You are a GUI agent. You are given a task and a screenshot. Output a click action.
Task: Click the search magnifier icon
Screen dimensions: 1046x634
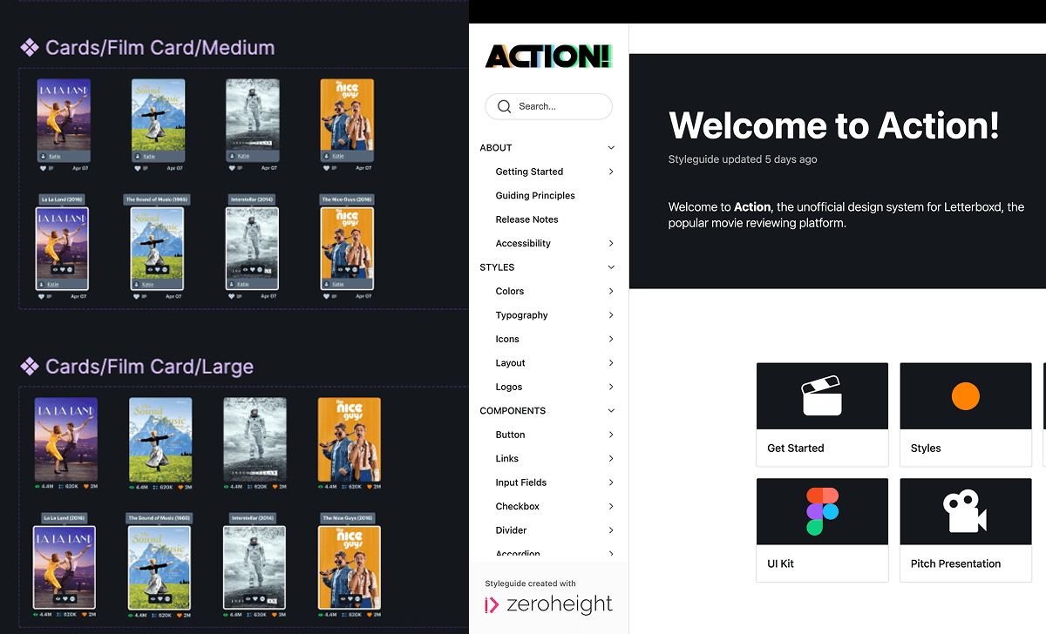[x=504, y=106]
